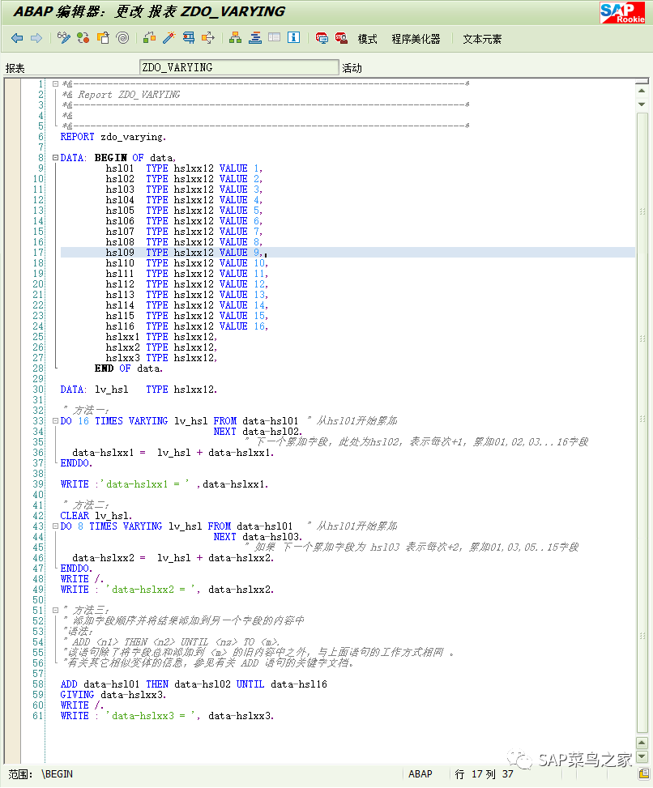
Task: Collapse DATA BEGIN OF data block
Action: tap(55, 158)
